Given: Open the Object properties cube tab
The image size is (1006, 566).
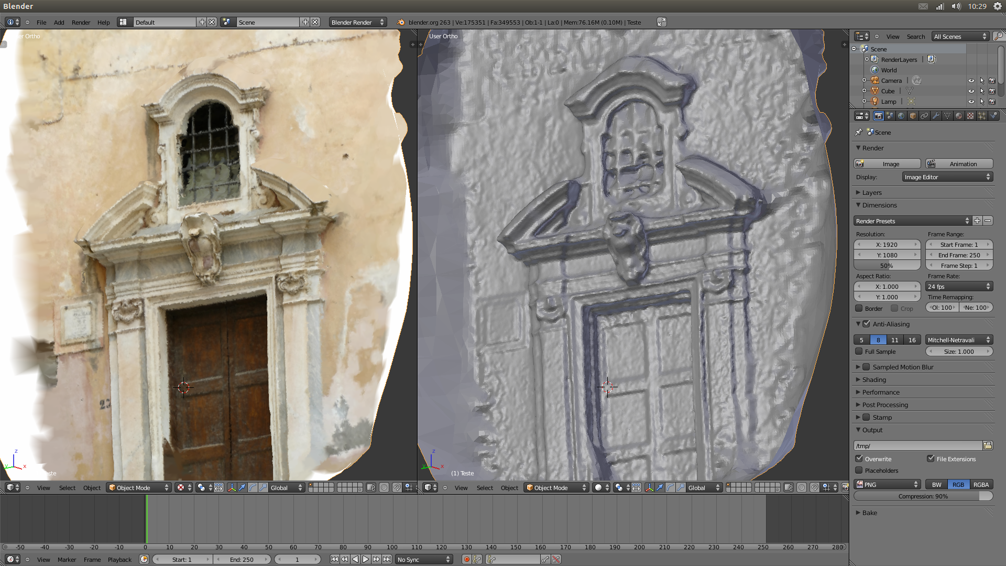Looking at the screenshot, I should [913, 116].
